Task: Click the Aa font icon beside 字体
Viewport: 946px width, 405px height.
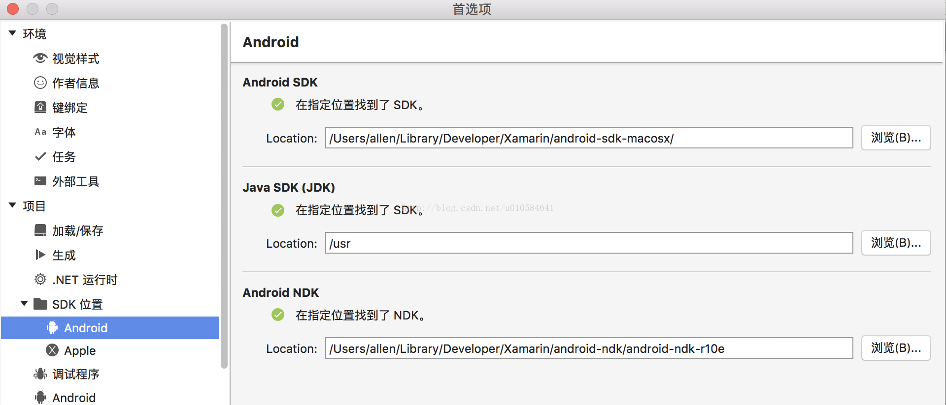Action: [x=40, y=132]
